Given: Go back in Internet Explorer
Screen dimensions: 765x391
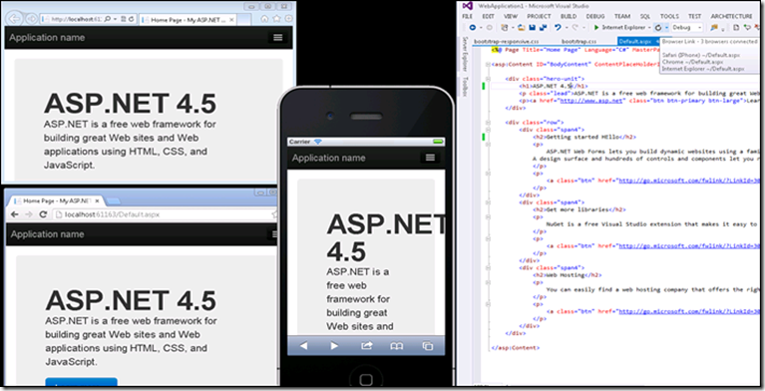Looking at the screenshot, I should coord(15,19).
